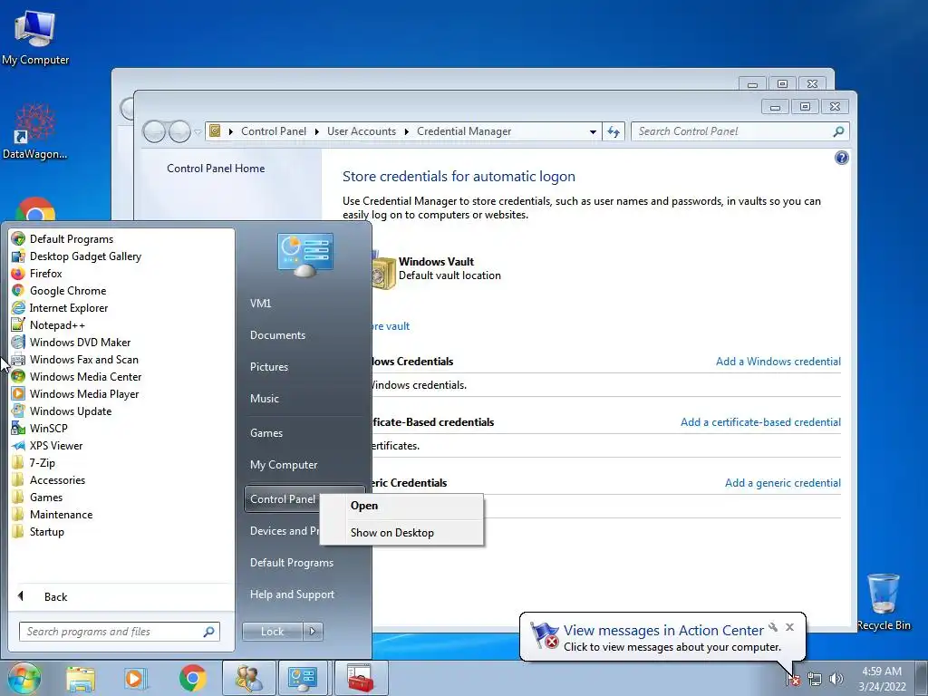Expand the Maintenance folder
The width and height of the screenshot is (928, 696).
coord(61,515)
